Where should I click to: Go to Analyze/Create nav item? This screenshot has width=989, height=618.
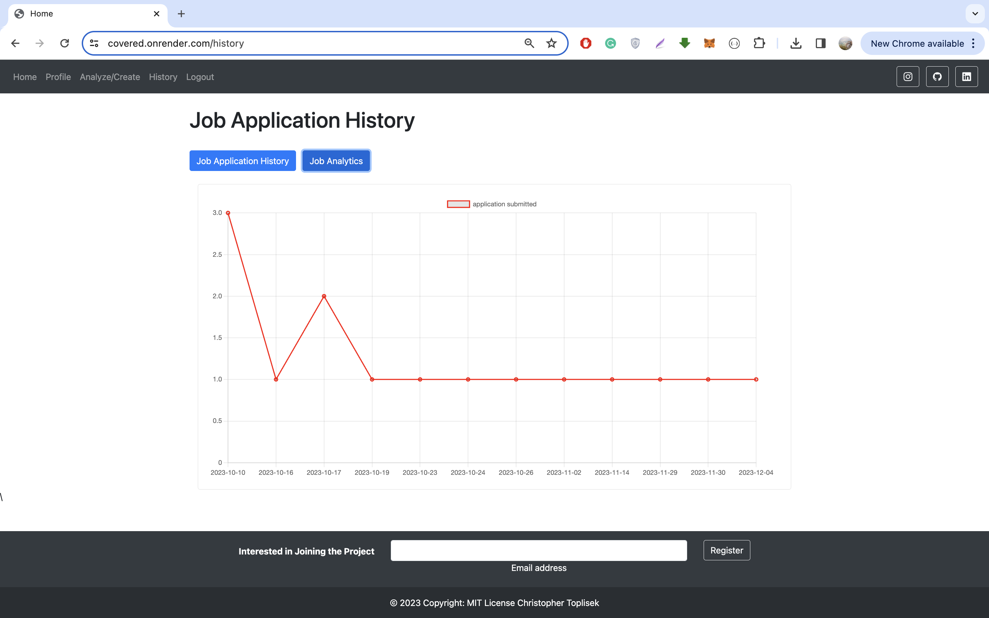[x=110, y=77]
